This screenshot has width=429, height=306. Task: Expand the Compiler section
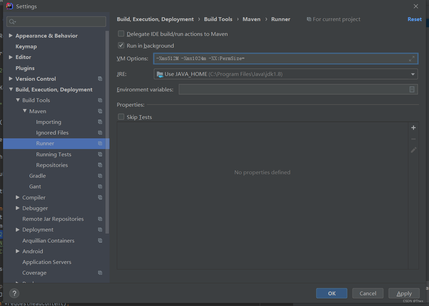(x=18, y=197)
